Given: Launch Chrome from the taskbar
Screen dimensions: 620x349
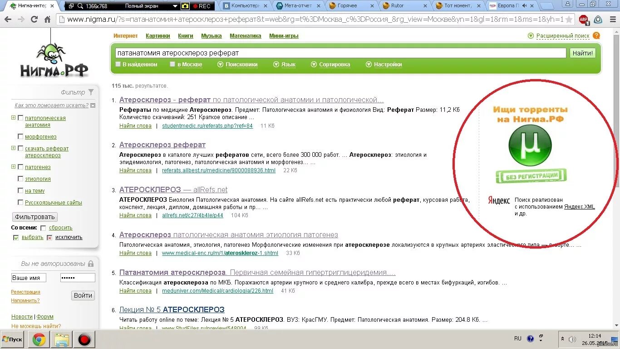Looking at the screenshot, I should [39, 339].
